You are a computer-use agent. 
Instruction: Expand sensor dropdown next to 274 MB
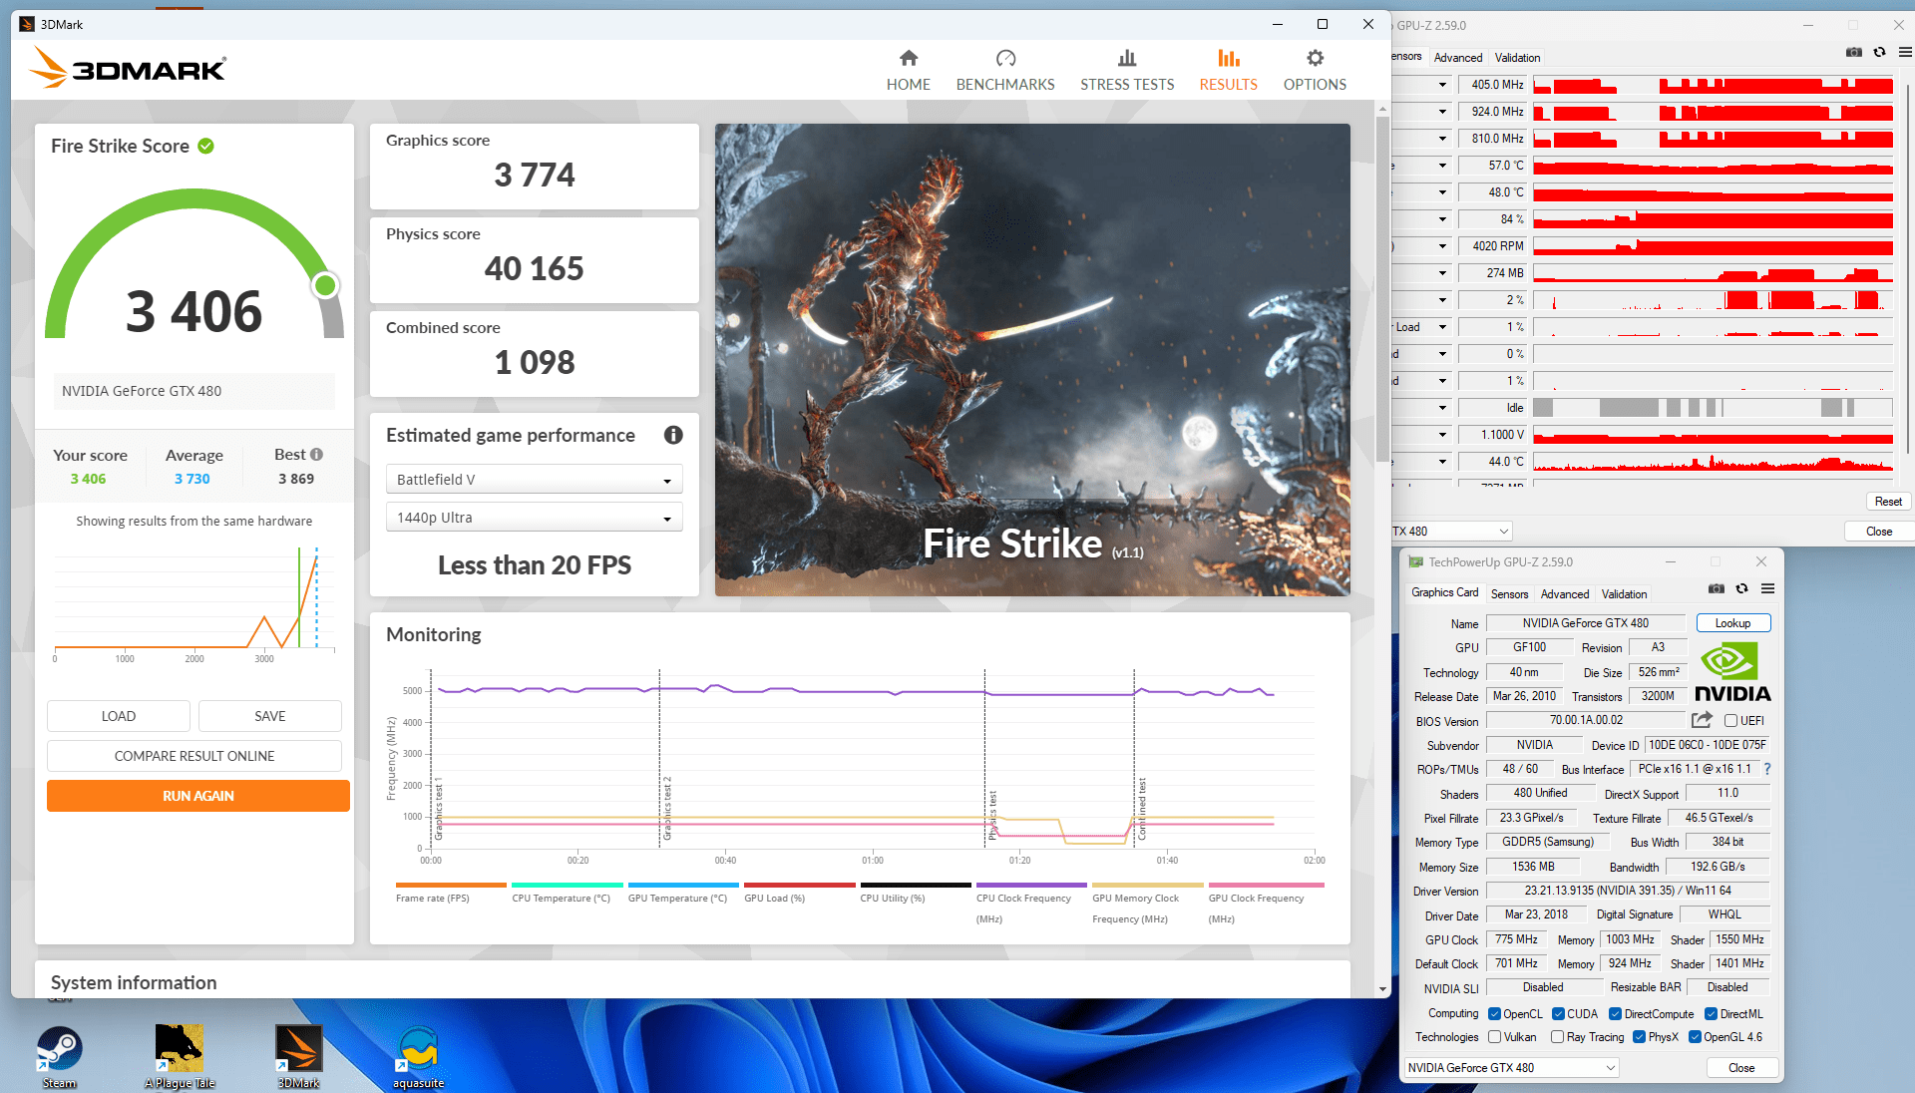1442,273
